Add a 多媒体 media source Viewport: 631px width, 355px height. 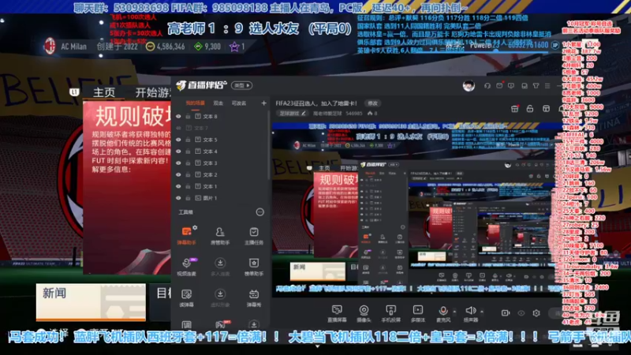[418, 313]
